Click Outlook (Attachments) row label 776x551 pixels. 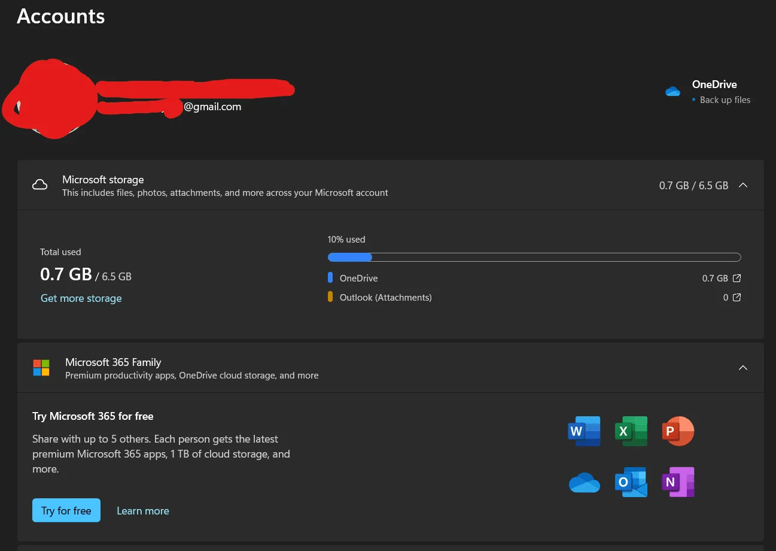coord(386,297)
